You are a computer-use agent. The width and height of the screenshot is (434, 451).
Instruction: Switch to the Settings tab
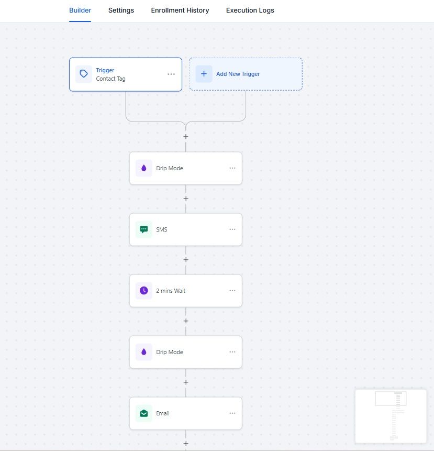(x=121, y=10)
